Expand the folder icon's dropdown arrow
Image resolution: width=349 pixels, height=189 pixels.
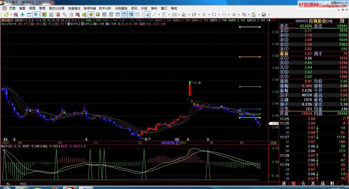[x=11, y=15]
